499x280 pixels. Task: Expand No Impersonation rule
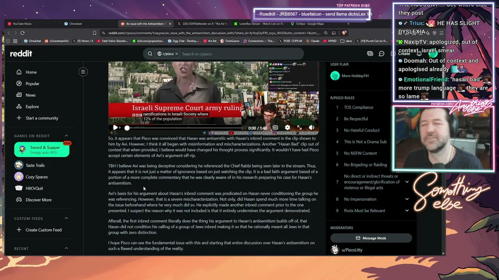(407, 199)
